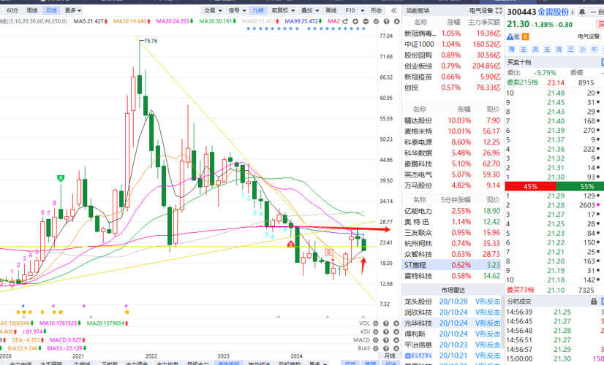Open VOL indicator help icon
The height and width of the screenshot is (365, 604).
click(x=386, y=323)
